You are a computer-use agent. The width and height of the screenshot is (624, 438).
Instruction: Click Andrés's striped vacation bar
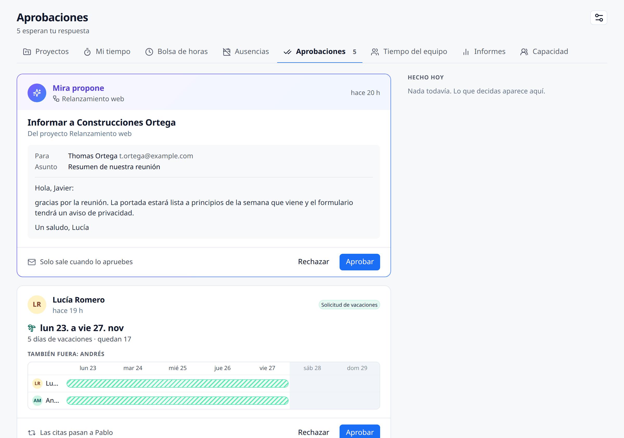(x=178, y=400)
